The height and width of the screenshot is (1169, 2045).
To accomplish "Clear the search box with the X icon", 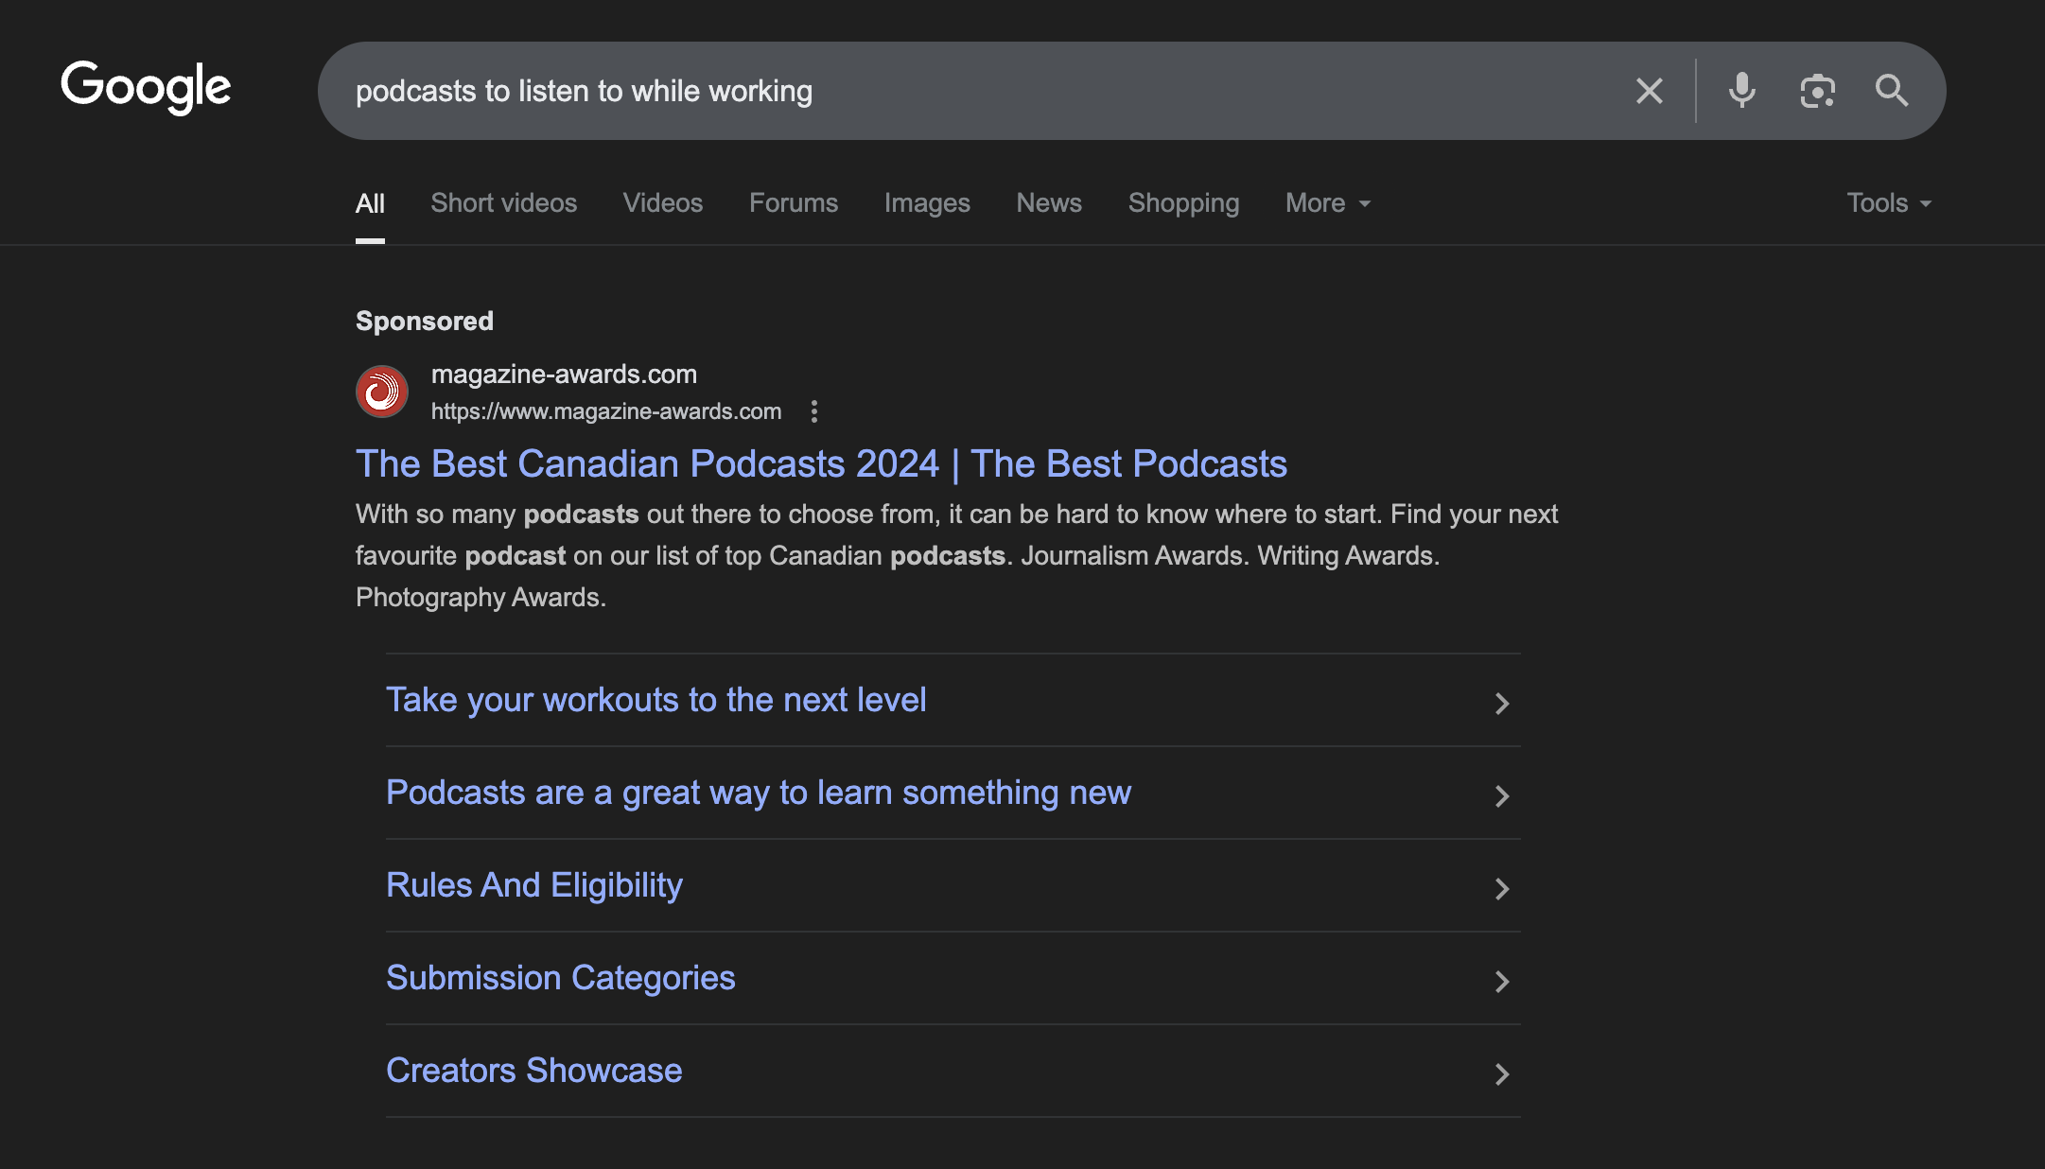I will click(1650, 91).
